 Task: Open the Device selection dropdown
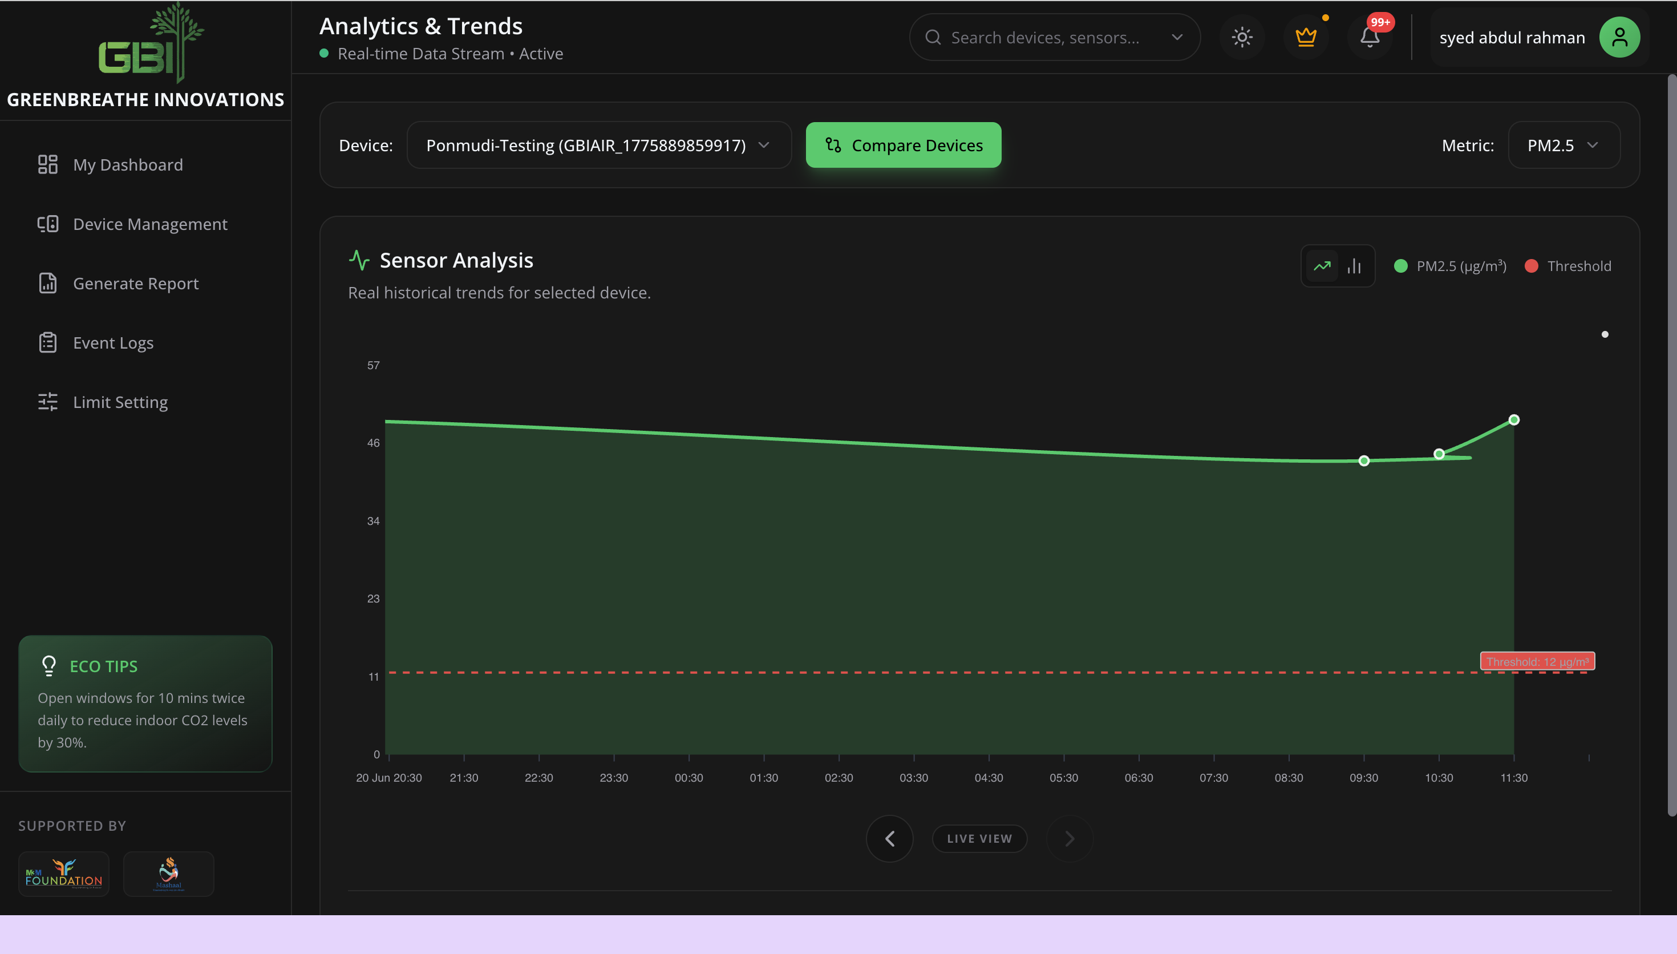[x=598, y=145]
